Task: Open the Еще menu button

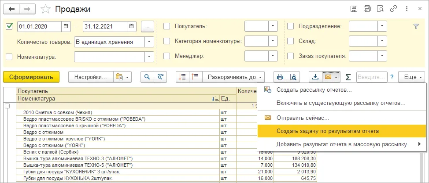Action: click(x=412, y=77)
